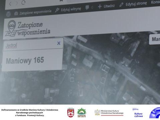This screenshot has width=160, height=120.
Task: Click Edytuj stronę in the admin bar
Action: coord(133,4)
